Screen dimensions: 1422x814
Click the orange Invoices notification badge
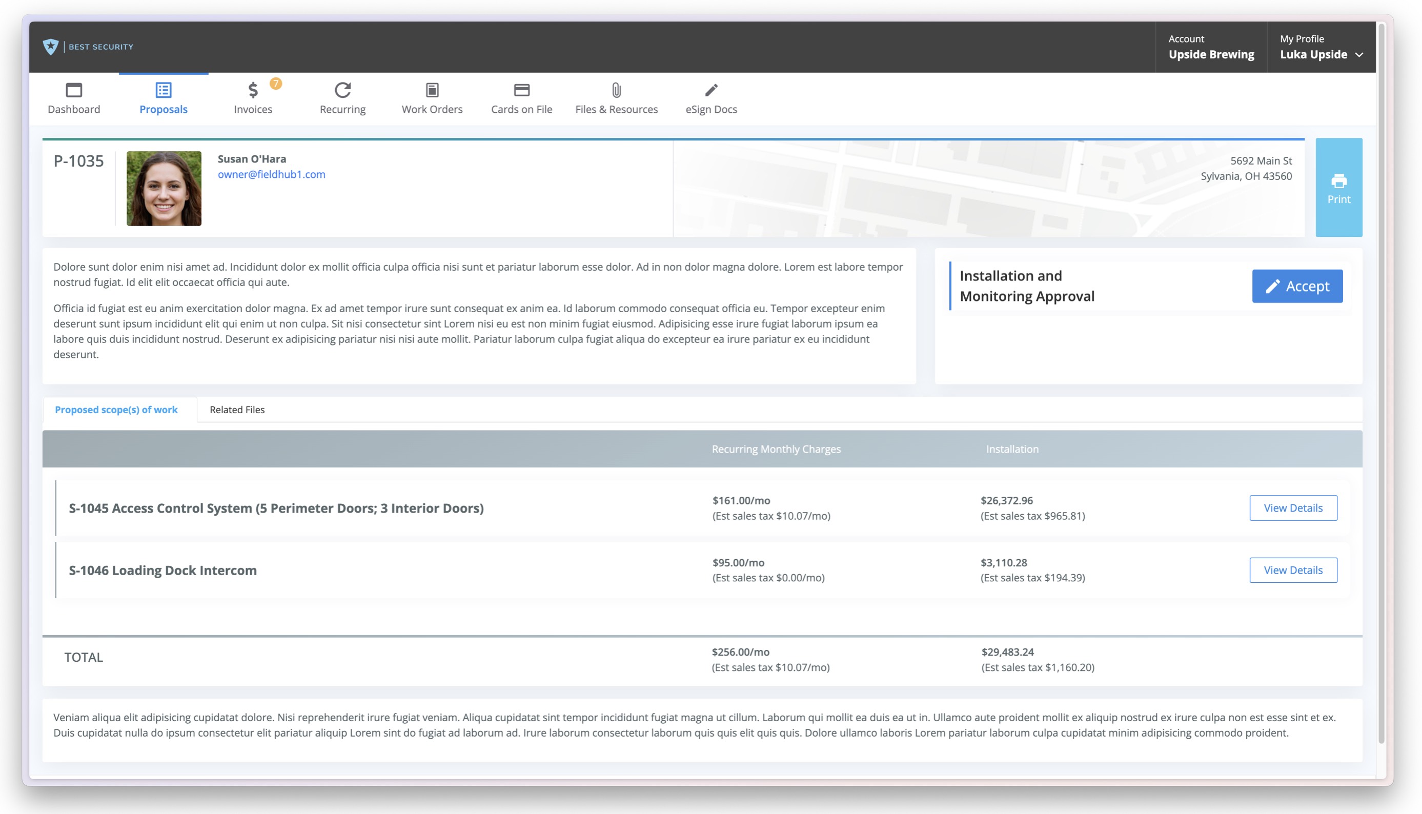[276, 84]
